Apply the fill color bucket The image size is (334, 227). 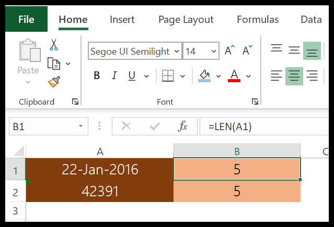tap(204, 75)
